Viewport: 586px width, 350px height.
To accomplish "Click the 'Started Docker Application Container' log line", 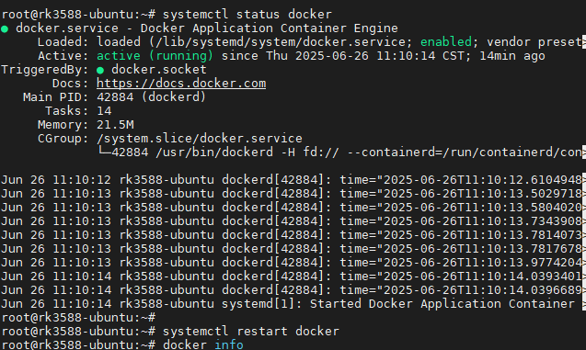I will click(292, 304).
